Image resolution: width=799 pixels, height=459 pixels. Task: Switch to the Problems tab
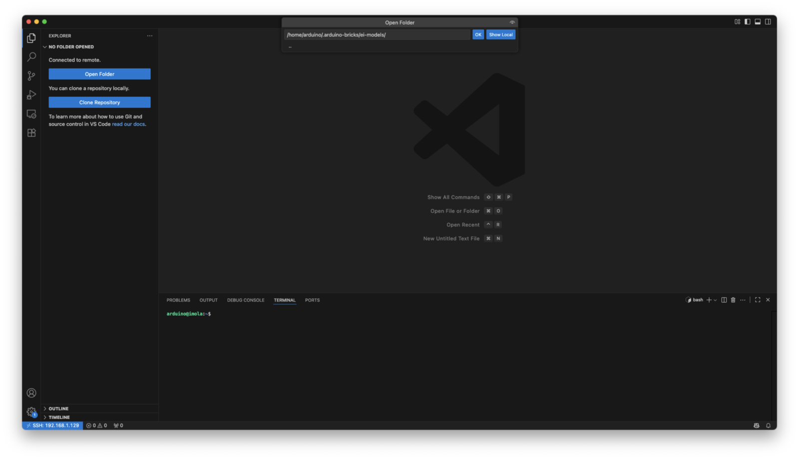(x=178, y=300)
